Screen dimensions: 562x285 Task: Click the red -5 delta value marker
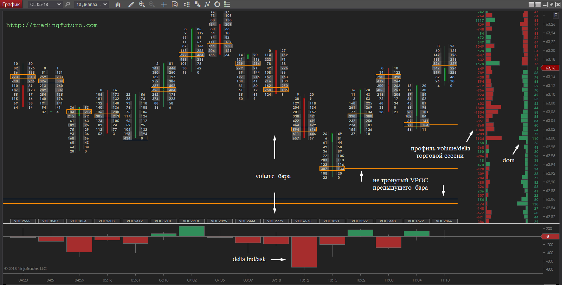tap(548, 237)
